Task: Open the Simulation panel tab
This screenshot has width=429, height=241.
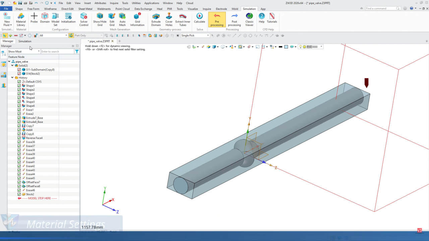Action: pos(25,41)
